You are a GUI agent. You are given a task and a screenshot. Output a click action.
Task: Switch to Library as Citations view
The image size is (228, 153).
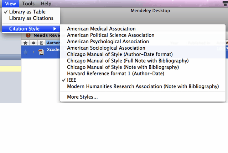pyautogui.click(x=31, y=18)
